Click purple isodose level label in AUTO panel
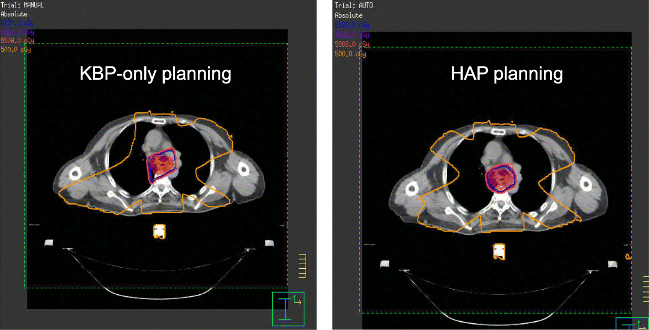 [352, 35]
